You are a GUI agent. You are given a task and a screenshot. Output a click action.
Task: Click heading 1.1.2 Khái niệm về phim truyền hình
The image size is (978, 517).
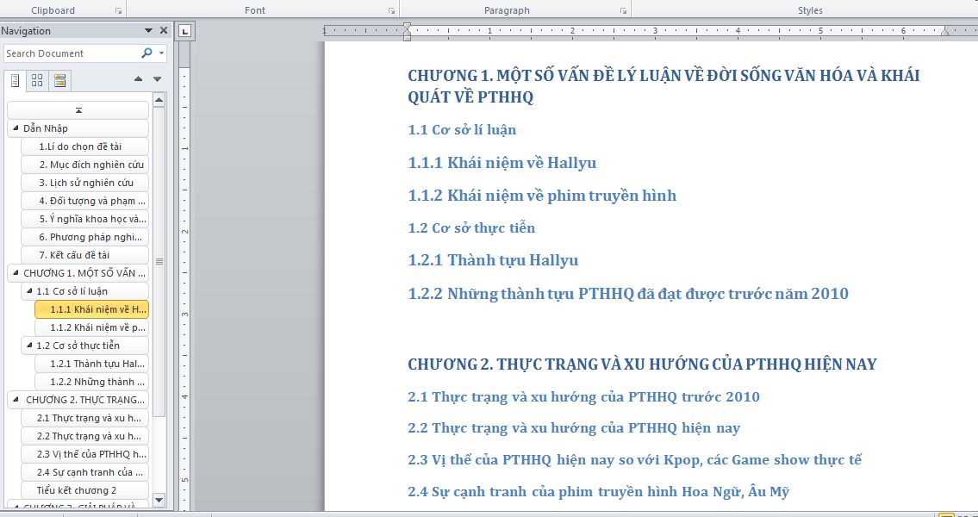click(542, 196)
